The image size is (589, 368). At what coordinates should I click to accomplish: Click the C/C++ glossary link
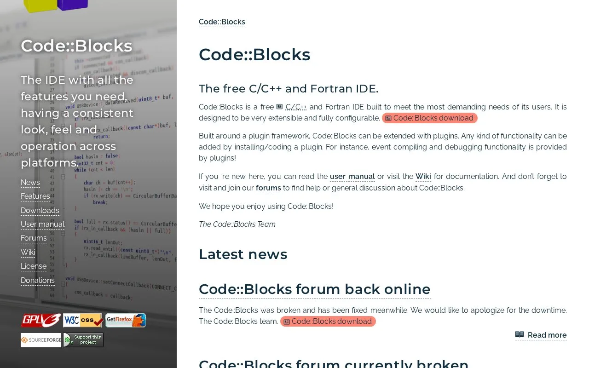pyautogui.click(x=296, y=107)
